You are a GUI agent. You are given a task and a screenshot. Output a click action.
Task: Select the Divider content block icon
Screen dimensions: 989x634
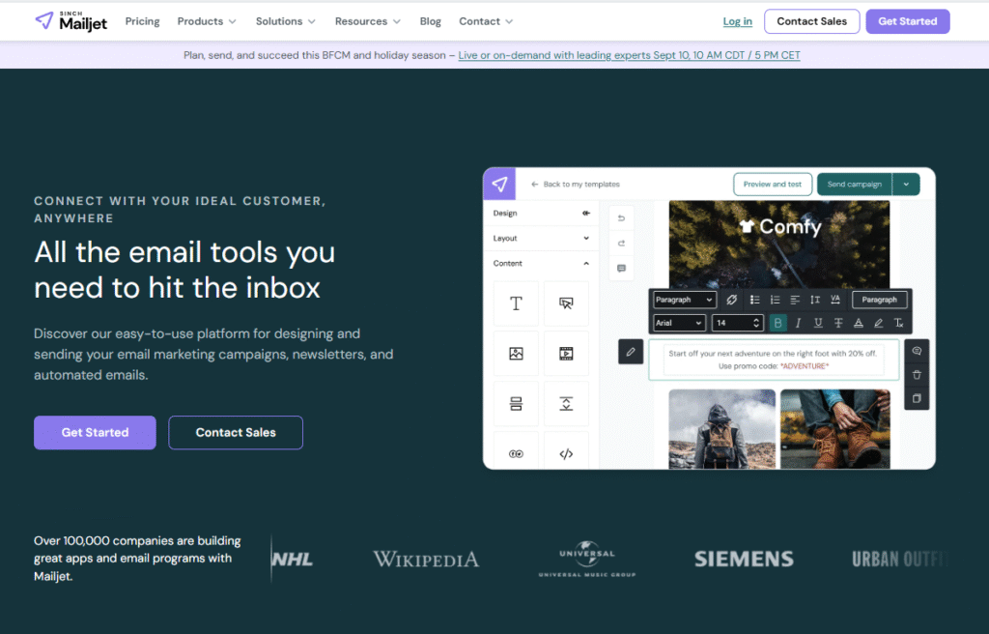516,404
